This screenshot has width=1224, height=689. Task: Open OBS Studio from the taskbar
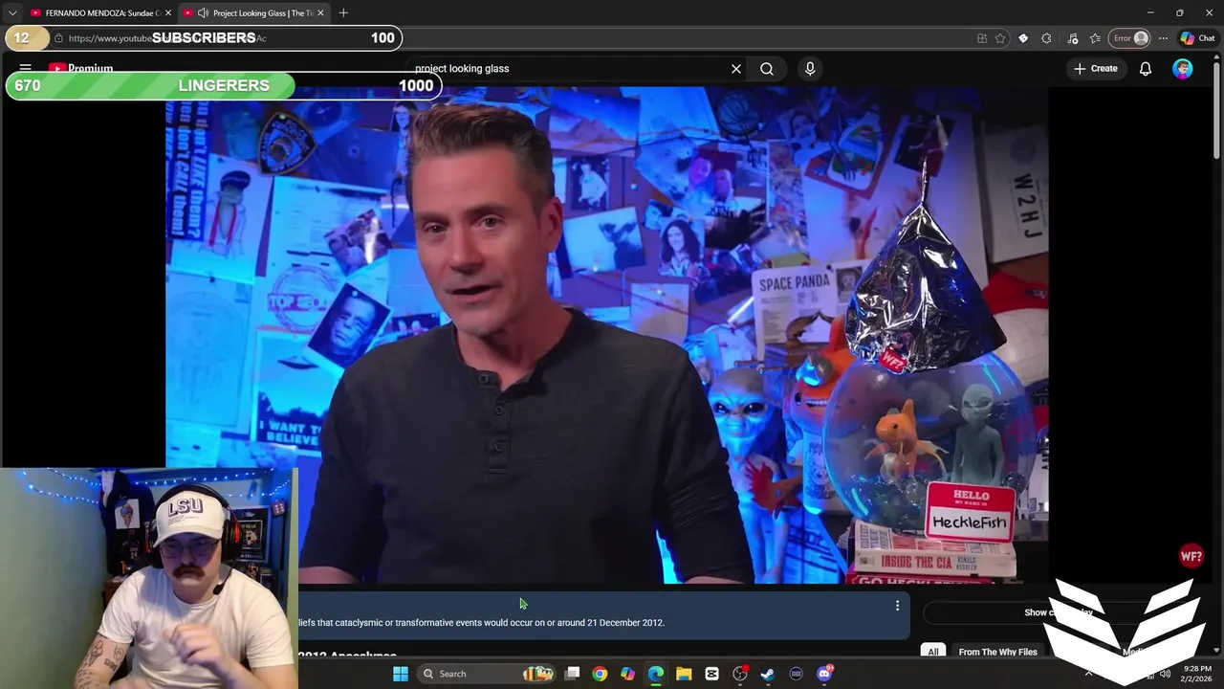740,674
